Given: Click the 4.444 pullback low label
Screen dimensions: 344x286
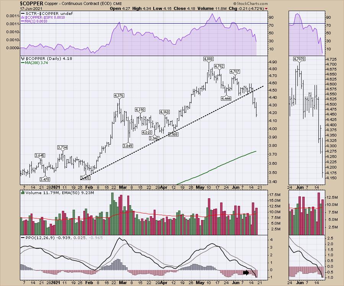Looking at the screenshot, I should [x=226, y=98].
